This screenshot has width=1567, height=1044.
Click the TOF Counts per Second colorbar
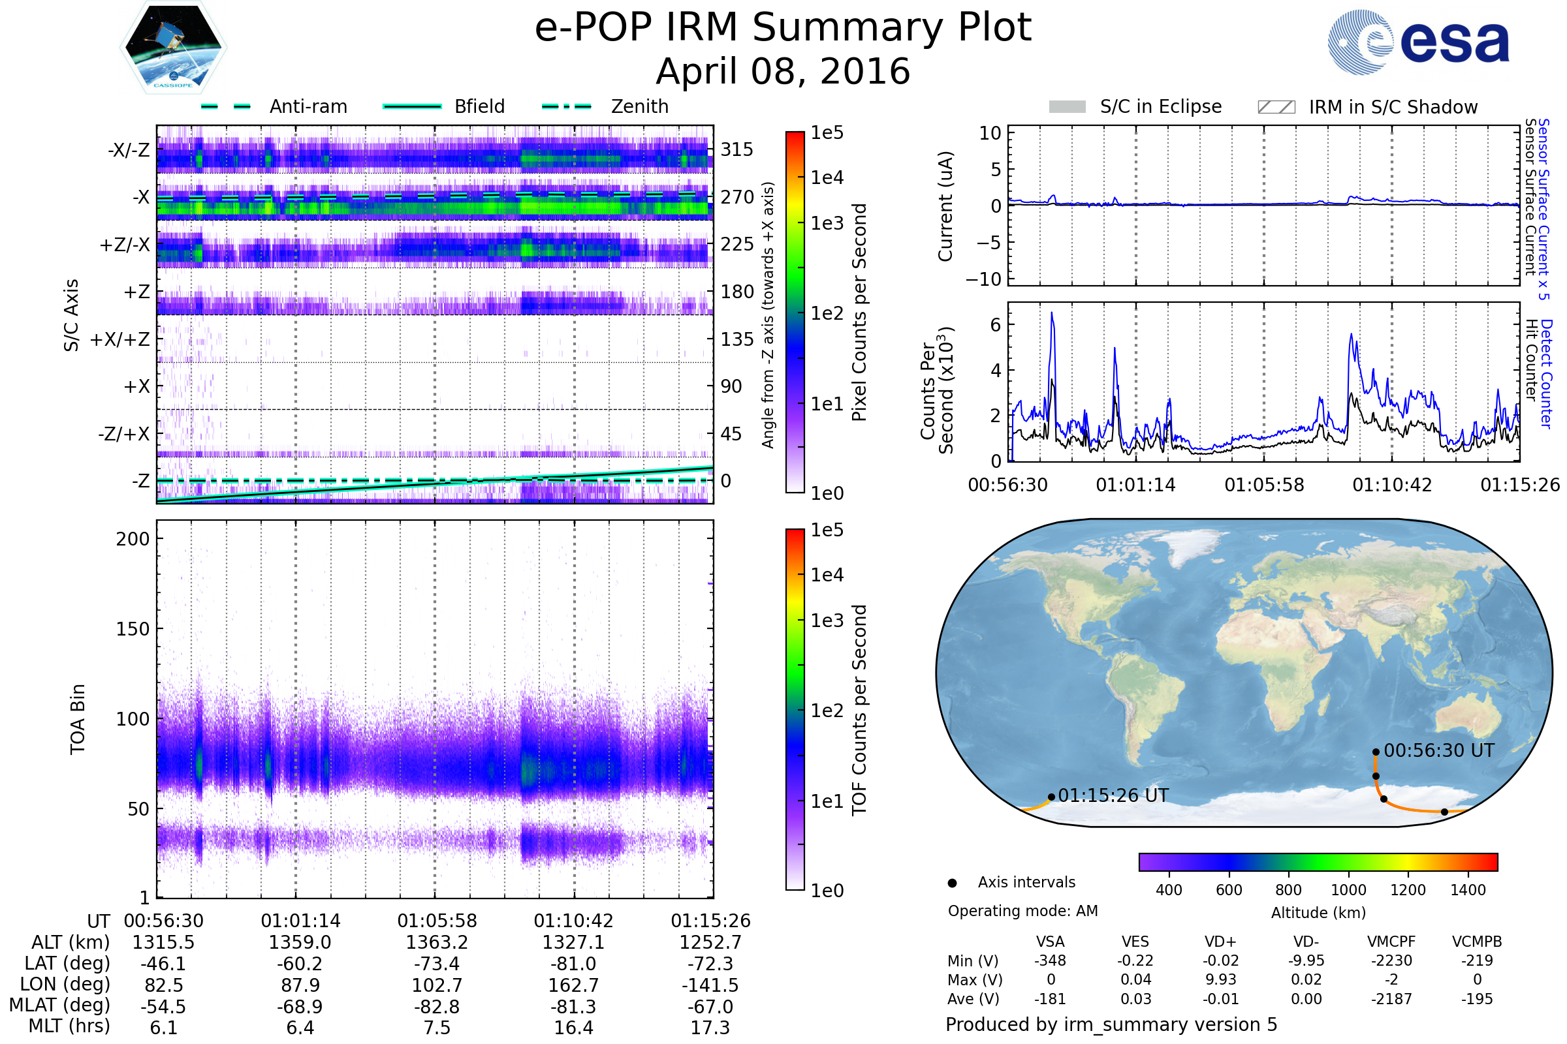[795, 710]
